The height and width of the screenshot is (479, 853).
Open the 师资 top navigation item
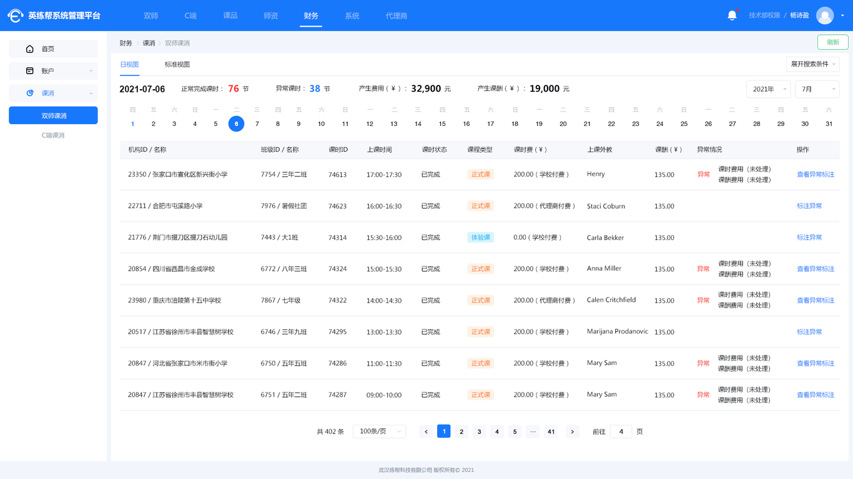(271, 16)
